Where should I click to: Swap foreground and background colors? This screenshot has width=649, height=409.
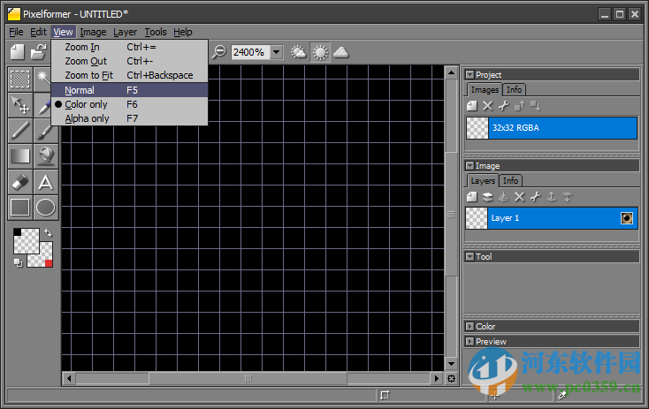[x=48, y=233]
